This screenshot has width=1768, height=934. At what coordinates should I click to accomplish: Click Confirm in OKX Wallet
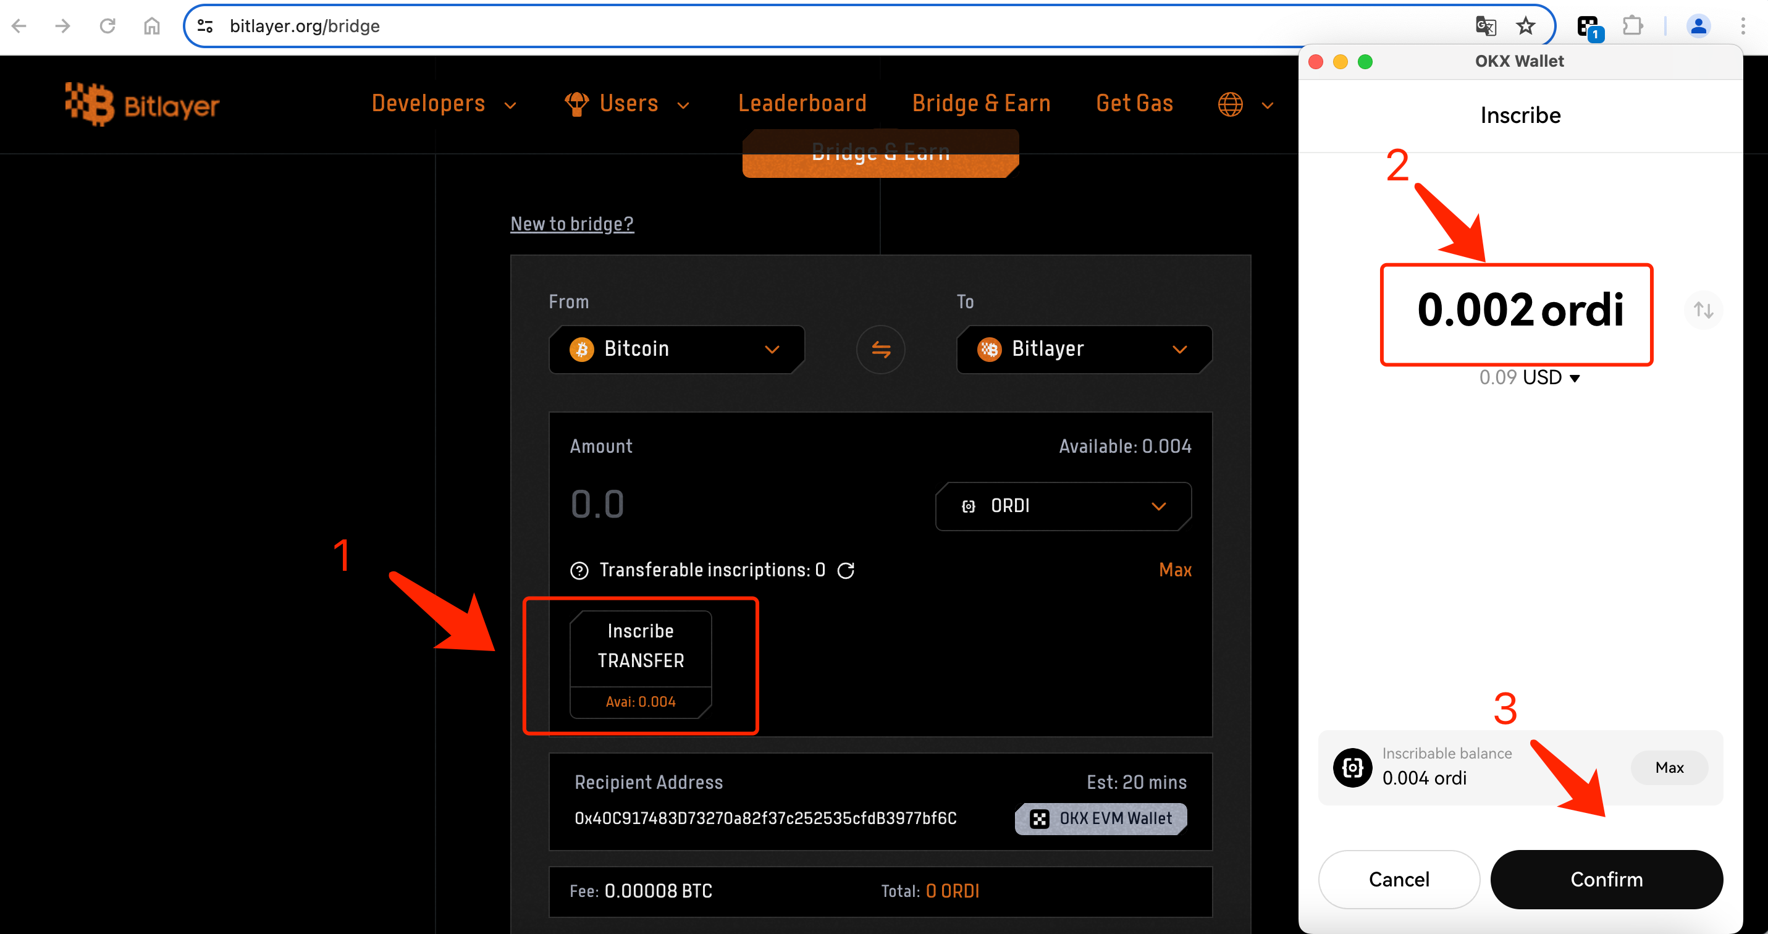pos(1606,879)
